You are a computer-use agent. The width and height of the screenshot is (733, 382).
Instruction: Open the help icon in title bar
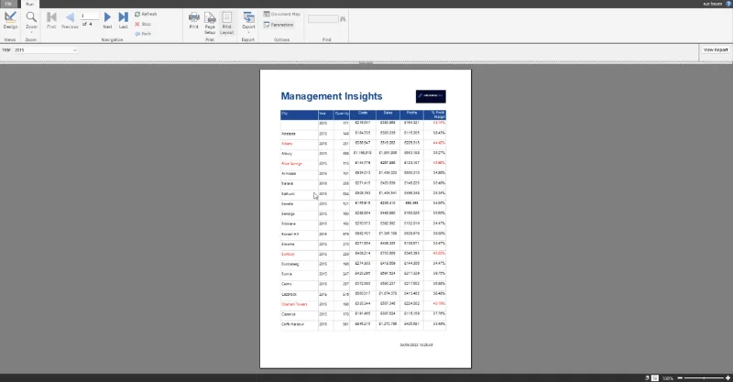728,4
